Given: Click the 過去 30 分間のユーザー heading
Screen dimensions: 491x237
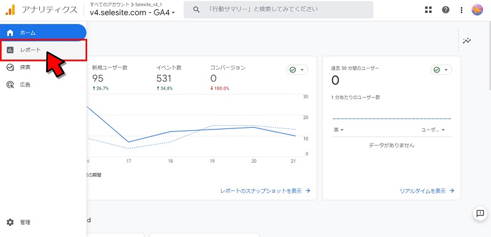Looking at the screenshot, I should click(x=355, y=68).
